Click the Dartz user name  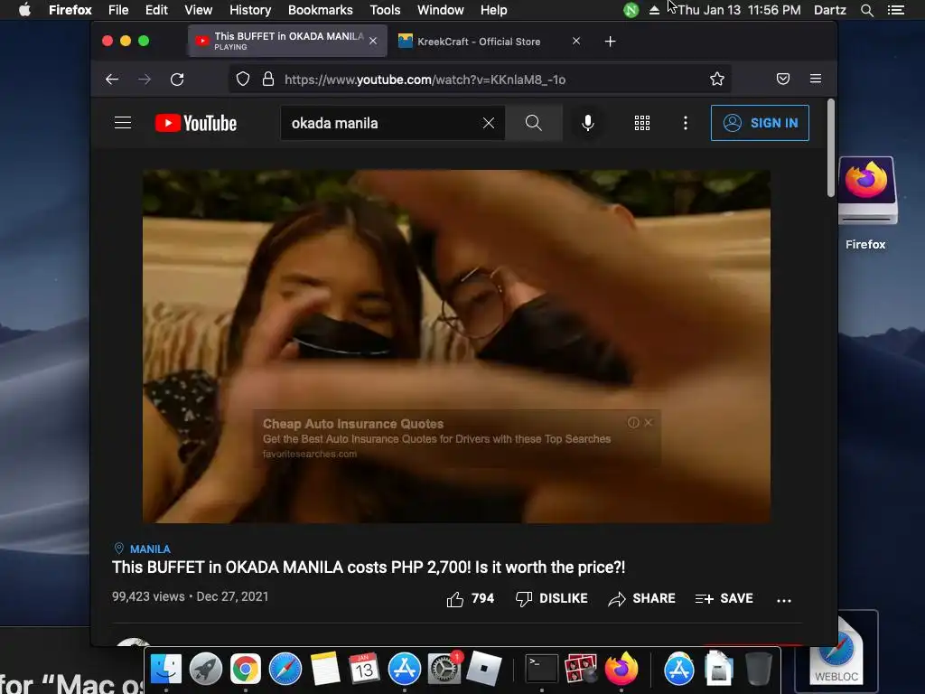click(x=829, y=10)
